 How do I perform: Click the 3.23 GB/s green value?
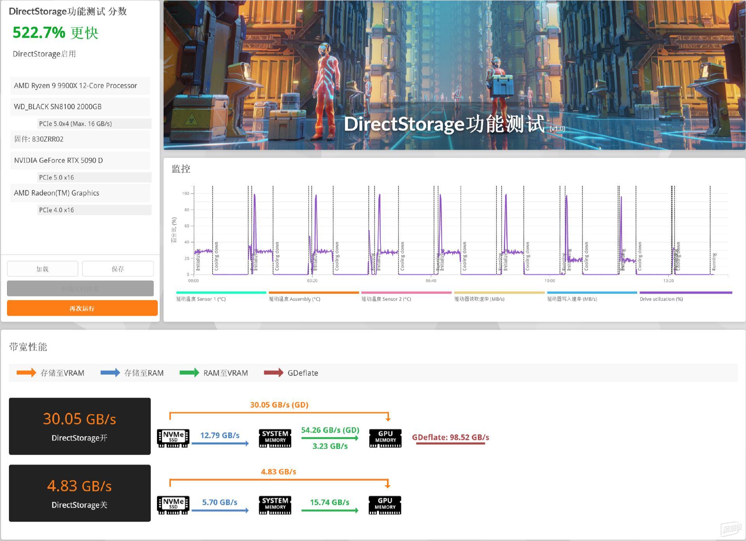point(330,446)
